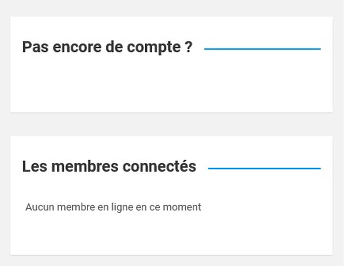Screen dimensions: 350x273
Task: Click the blue line beside "Les membres connectés"
Action: pyautogui.click(x=264, y=168)
